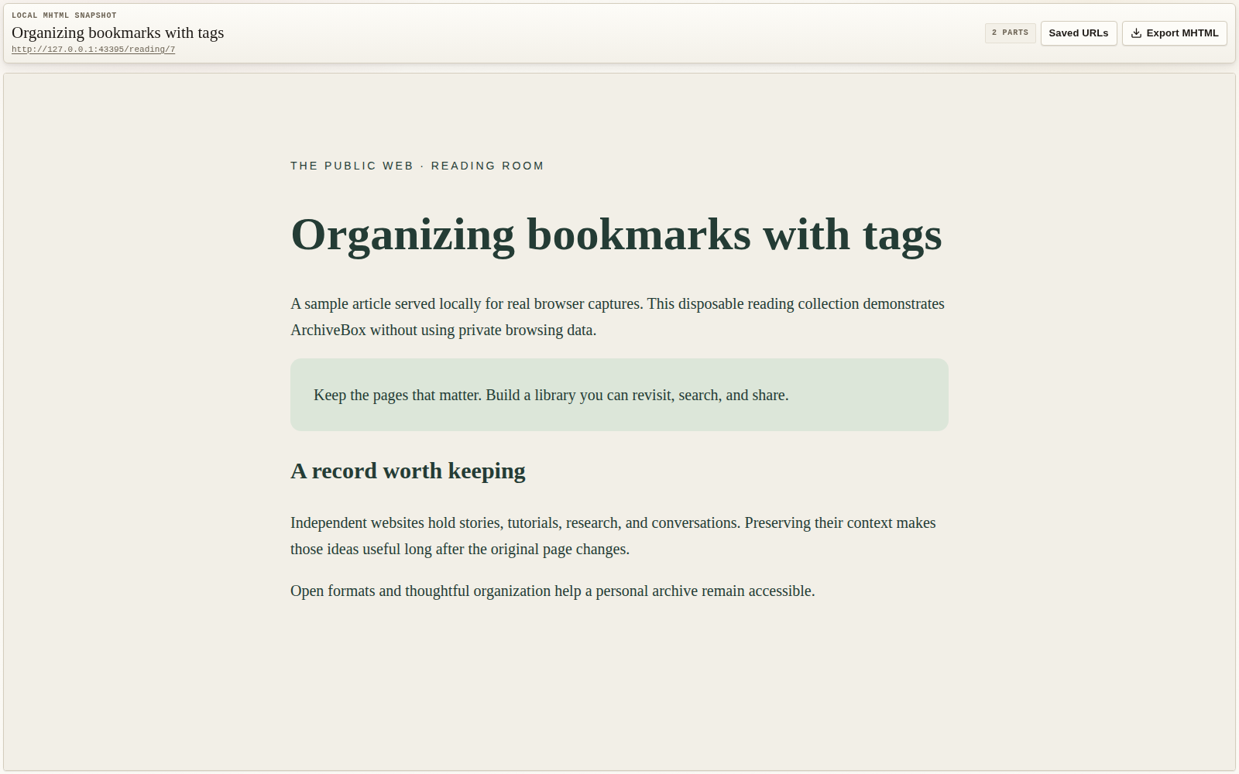Viewport: 1239px width, 774px height.
Task: Open the Saved URLs list
Action: click(1079, 33)
